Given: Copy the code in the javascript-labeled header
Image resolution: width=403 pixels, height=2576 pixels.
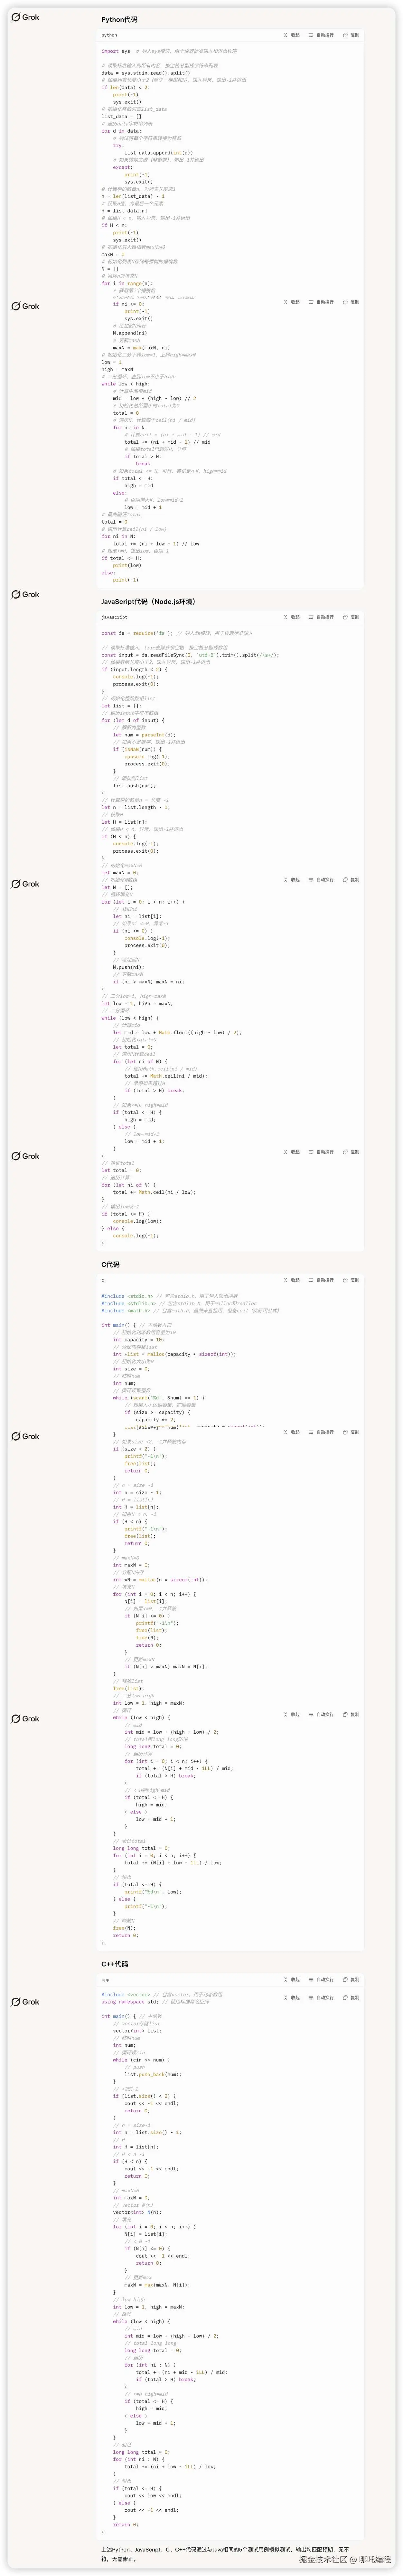Looking at the screenshot, I should click(351, 617).
